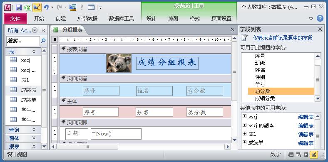Click 编辑表 link for 表1
Viewport: 328px width, 162px height.
[306, 134]
